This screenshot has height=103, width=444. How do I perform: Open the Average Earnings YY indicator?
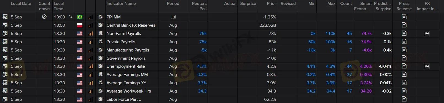[126, 83]
